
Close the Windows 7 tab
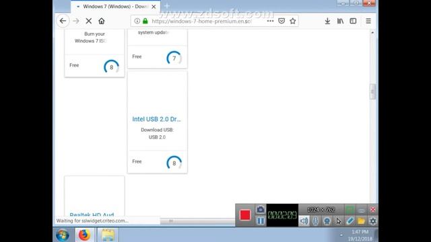(x=154, y=7)
